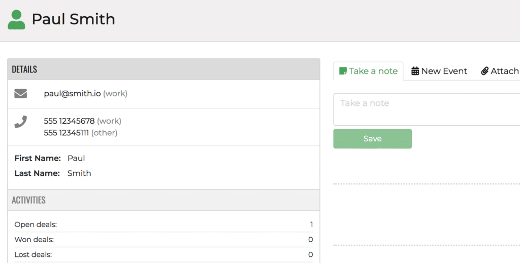Image resolution: width=520 pixels, height=263 pixels.
Task: Click the other phone number 555 12345111
Action: pos(67,133)
